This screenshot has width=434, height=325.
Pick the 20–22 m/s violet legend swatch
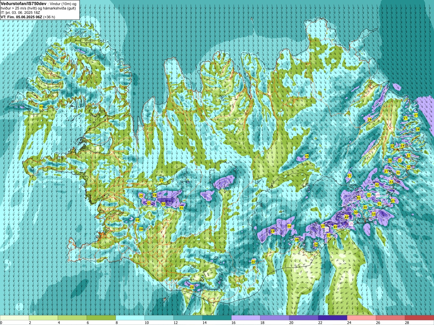pyautogui.click(x=304, y=318)
